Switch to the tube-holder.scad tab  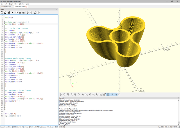[7, 7]
